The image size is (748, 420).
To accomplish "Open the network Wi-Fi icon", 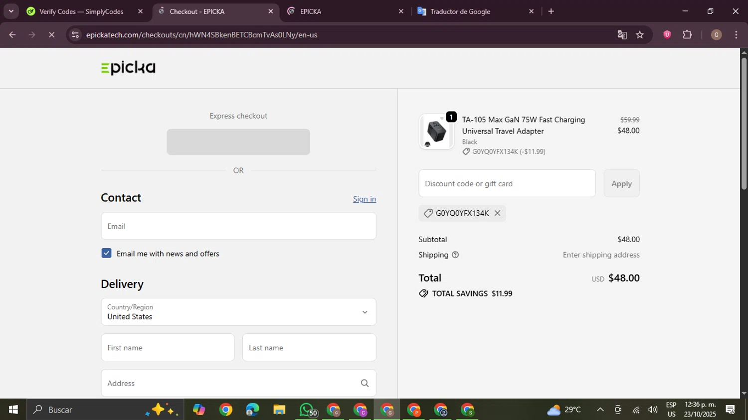I will click(636, 410).
